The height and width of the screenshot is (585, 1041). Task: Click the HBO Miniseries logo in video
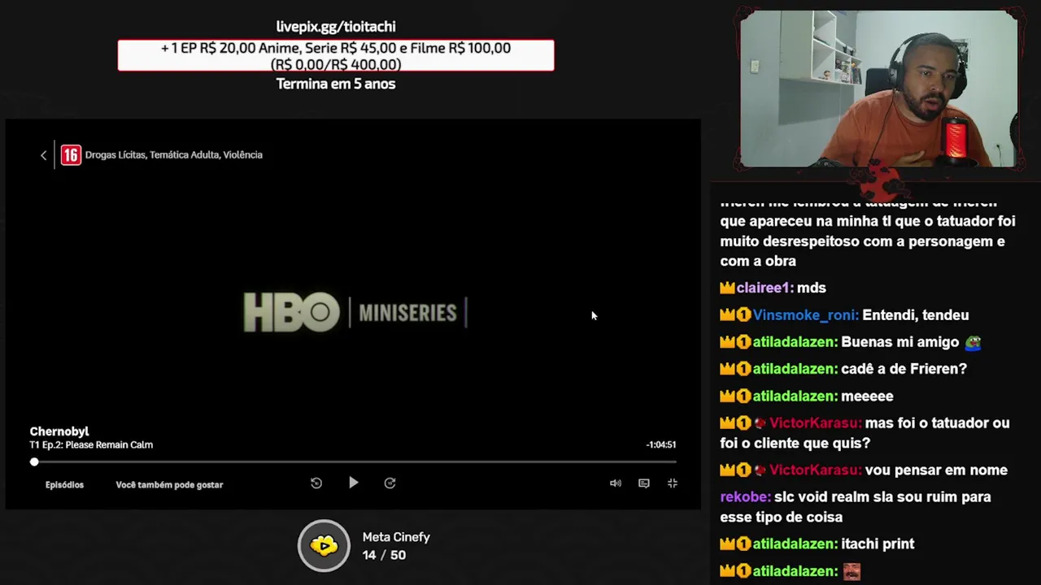[355, 313]
